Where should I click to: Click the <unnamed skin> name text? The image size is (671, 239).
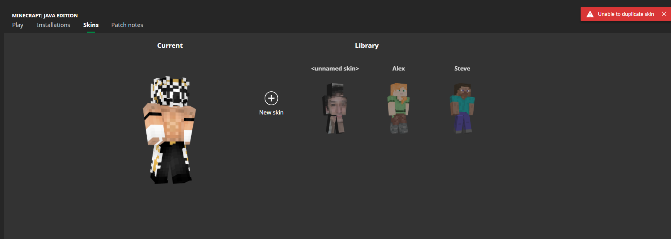[x=335, y=69]
